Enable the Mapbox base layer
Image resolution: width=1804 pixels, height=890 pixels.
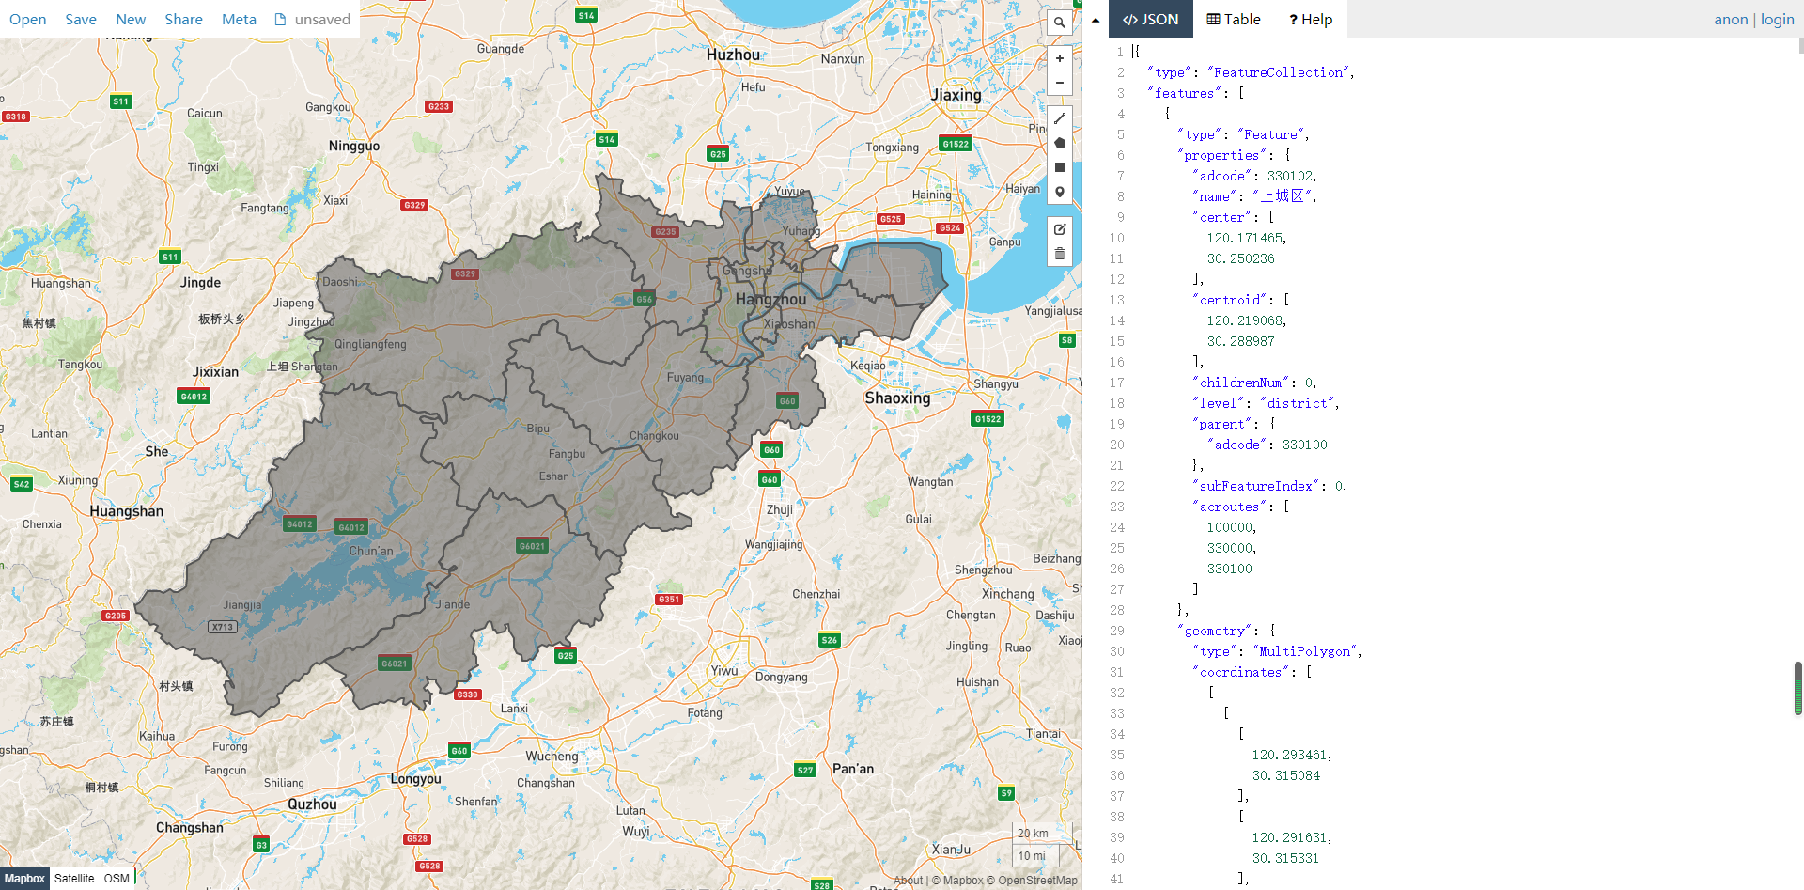click(24, 879)
